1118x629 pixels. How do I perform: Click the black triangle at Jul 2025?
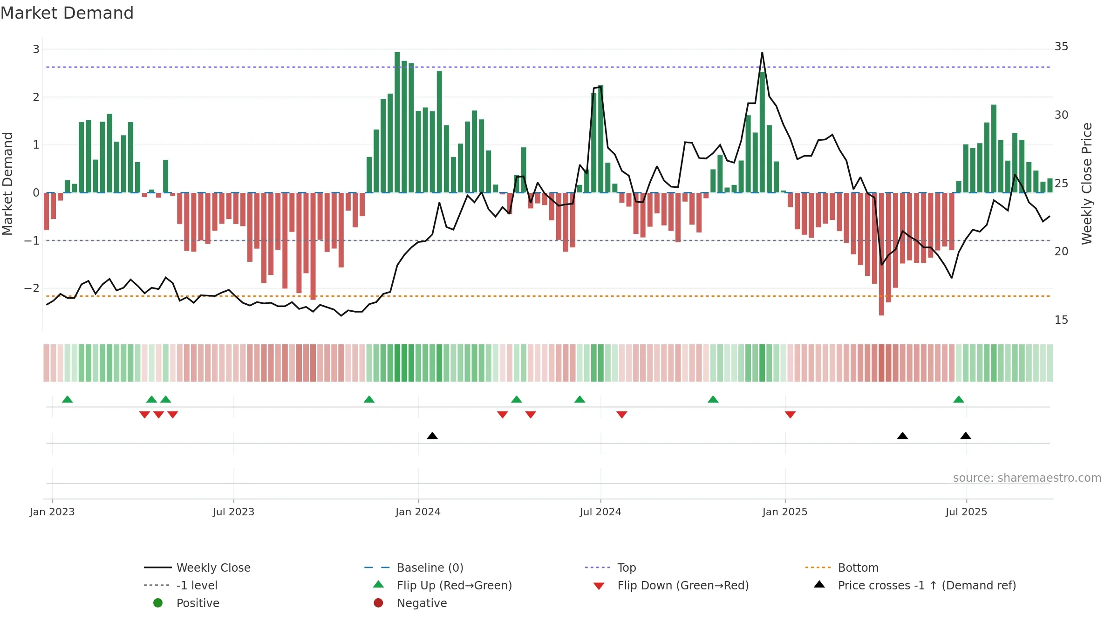966,436
